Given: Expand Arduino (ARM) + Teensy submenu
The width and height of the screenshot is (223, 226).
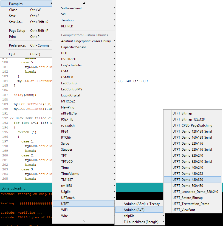Looking at the screenshot, I should pos(140,204).
